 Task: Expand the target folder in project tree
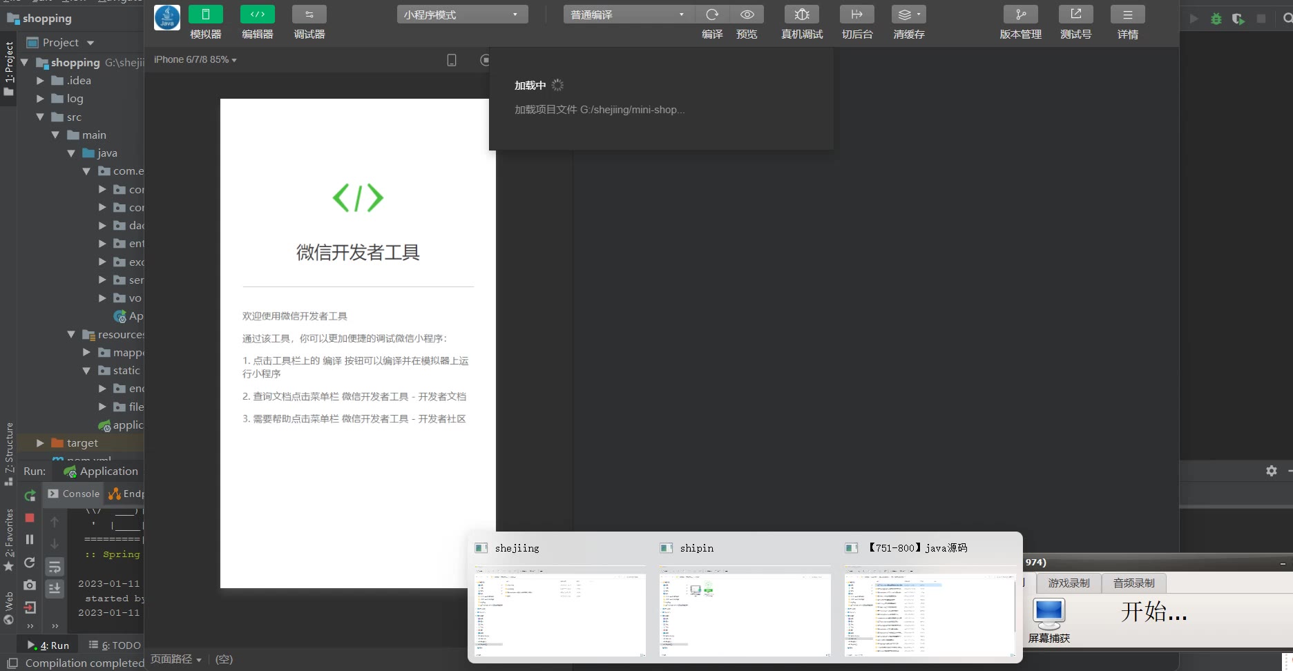point(40,443)
